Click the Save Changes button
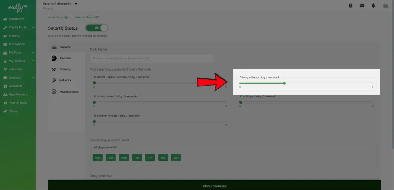Viewport: 394px width, 190px height. click(214, 186)
